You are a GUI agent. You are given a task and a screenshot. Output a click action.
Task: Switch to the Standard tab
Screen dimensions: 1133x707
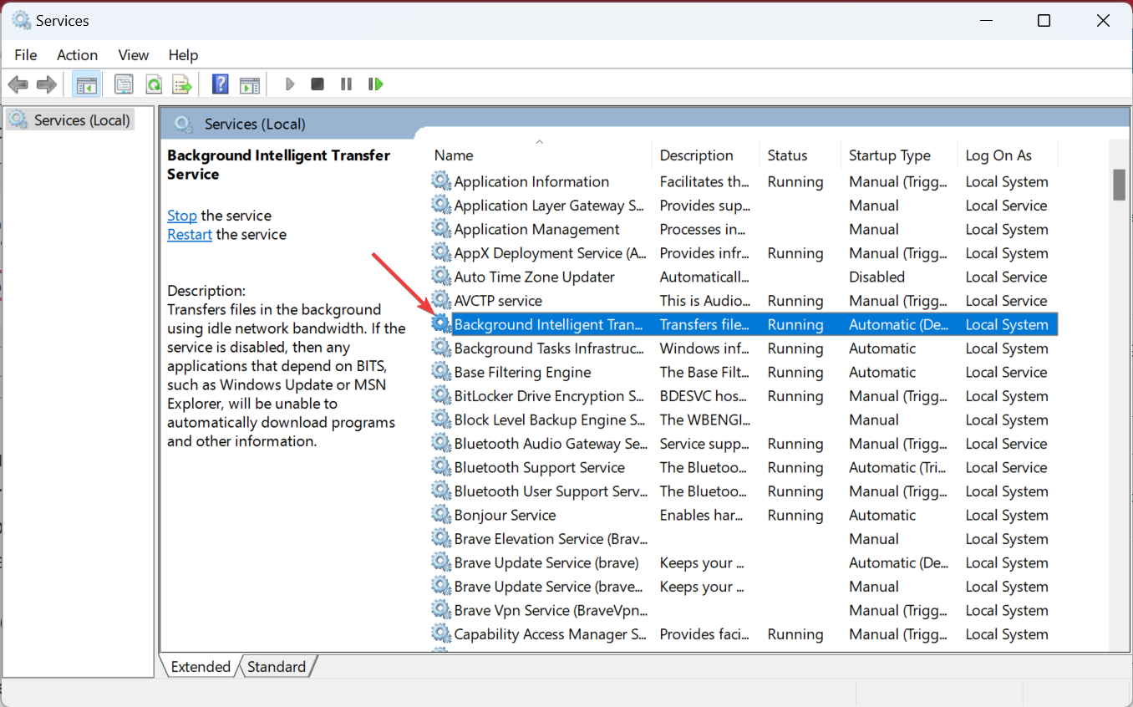(x=277, y=667)
